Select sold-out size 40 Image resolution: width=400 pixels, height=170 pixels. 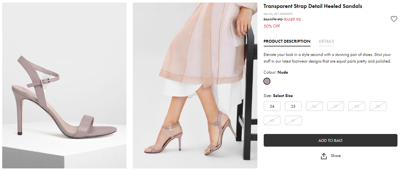272,120
